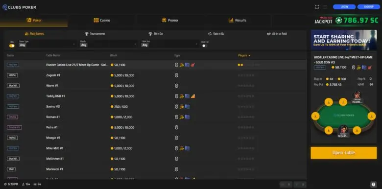Toggle fullscreen mode icon
Screen dimensions: 382x189
click(x=317, y=7)
